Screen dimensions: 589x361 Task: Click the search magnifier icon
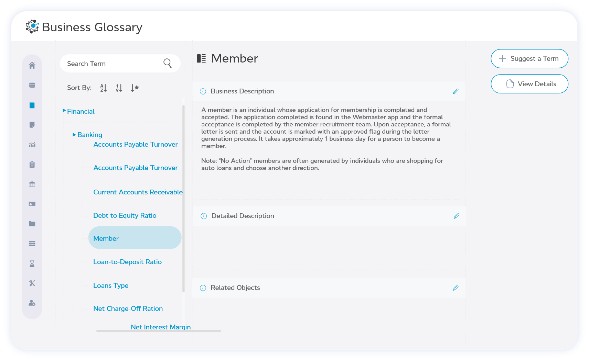(x=167, y=64)
